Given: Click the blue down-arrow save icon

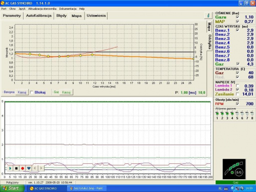Looking at the screenshot, I should 29,168.
